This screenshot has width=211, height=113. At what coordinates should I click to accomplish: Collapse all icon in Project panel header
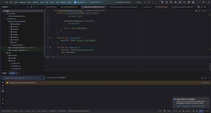(37, 7)
